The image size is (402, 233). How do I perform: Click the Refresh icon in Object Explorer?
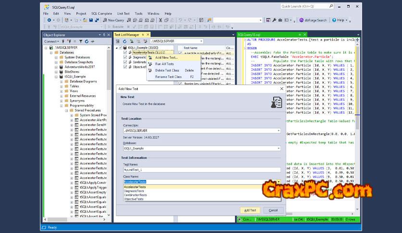86,41
